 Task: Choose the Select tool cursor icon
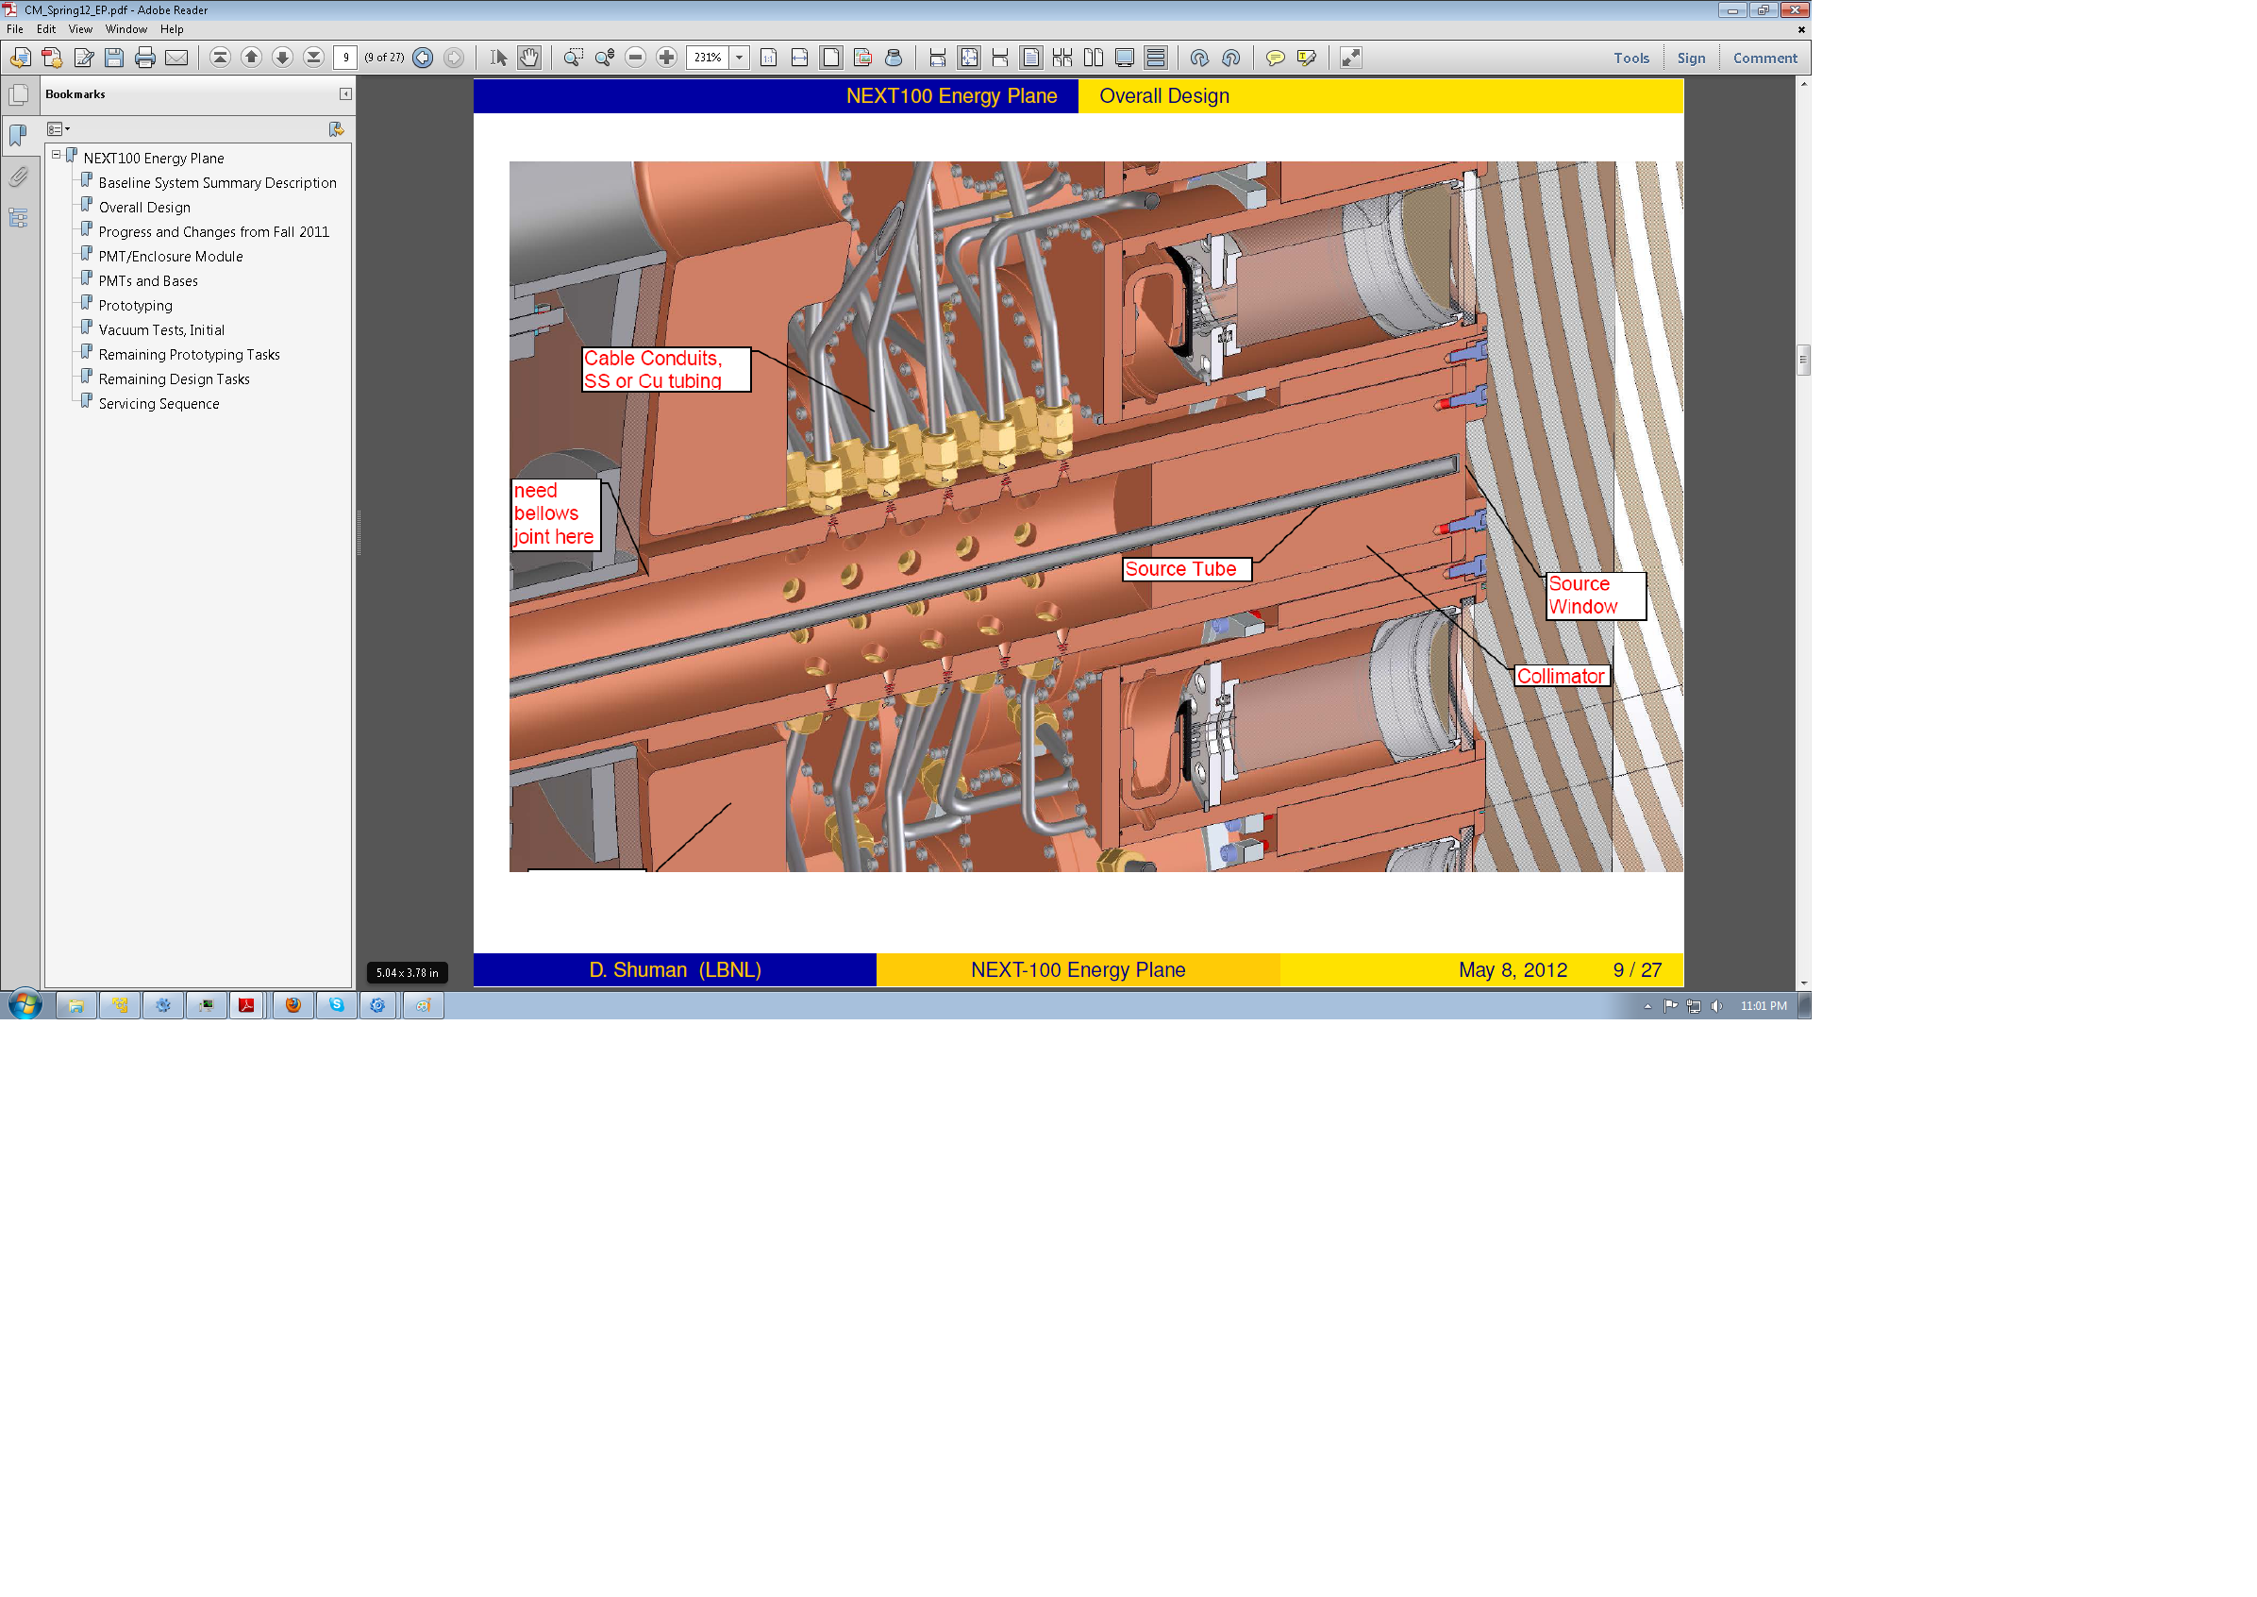point(498,58)
